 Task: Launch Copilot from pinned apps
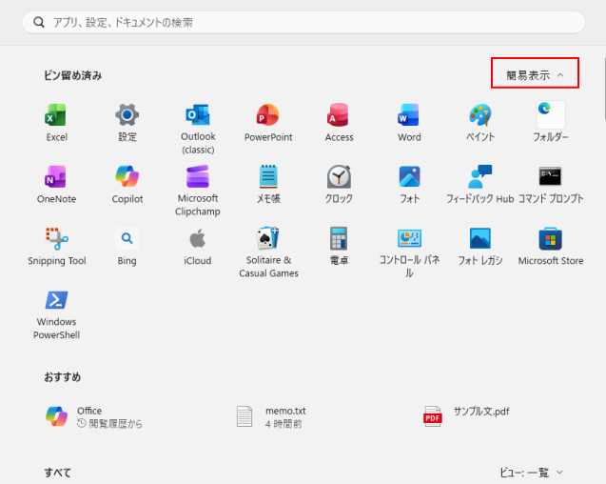tap(127, 184)
